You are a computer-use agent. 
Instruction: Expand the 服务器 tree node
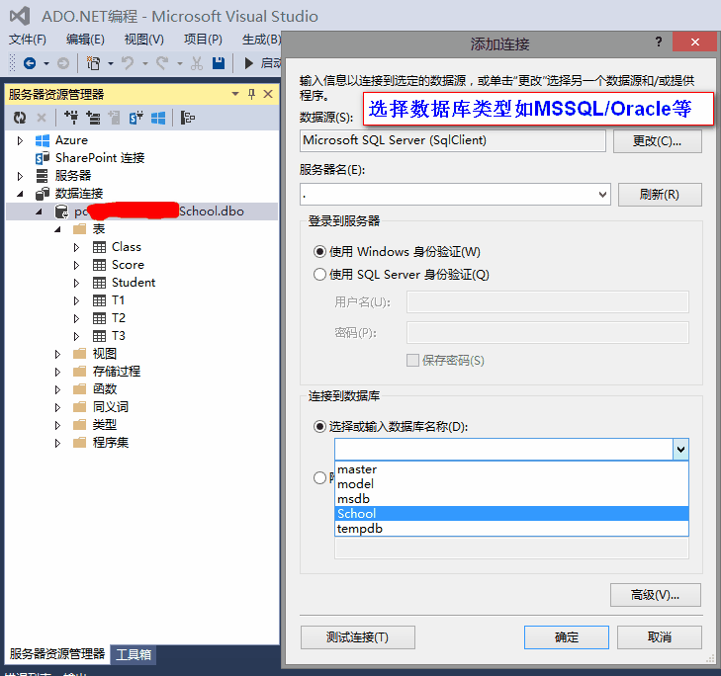click(x=20, y=176)
